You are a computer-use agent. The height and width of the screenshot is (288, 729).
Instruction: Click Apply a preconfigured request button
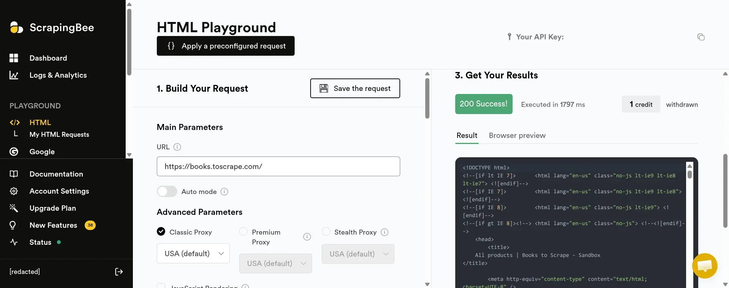click(226, 46)
